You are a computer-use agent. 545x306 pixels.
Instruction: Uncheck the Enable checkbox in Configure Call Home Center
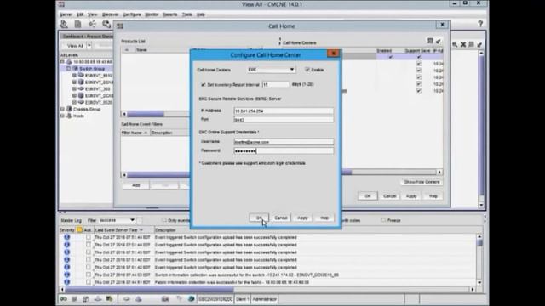pos(307,70)
